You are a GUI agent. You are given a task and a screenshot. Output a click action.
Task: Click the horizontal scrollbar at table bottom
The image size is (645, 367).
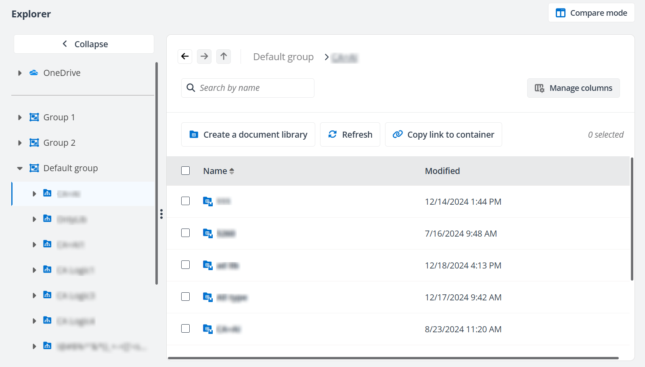coord(393,358)
